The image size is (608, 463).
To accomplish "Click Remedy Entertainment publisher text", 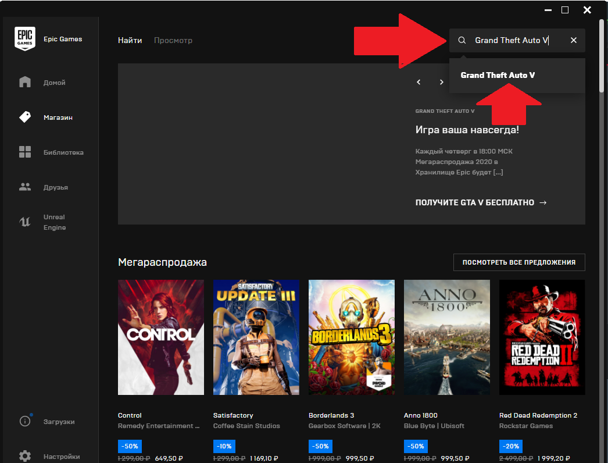I will click(x=159, y=426).
